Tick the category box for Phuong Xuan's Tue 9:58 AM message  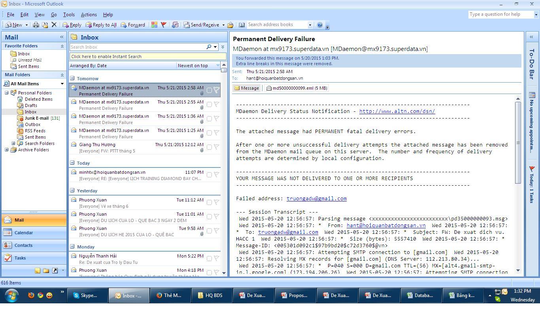coord(209,231)
